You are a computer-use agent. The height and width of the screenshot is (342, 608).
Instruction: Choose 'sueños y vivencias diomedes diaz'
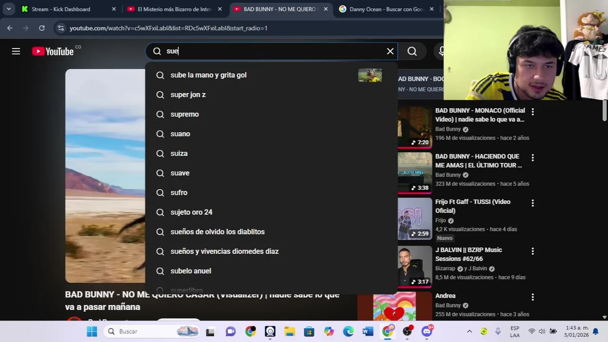click(271, 251)
